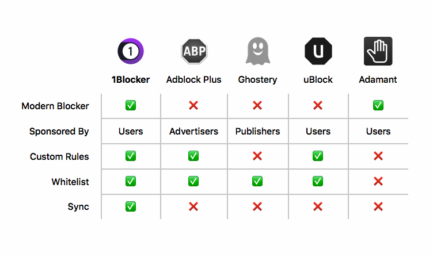The height and width of the screenshot is (257, 433).
Task: Click red X for Adblock Plus Modern Blocker
Action: coord(193,105)
